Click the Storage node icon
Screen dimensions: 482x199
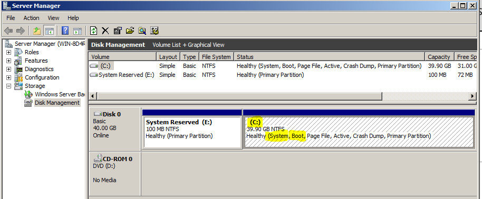pos(18,86)
